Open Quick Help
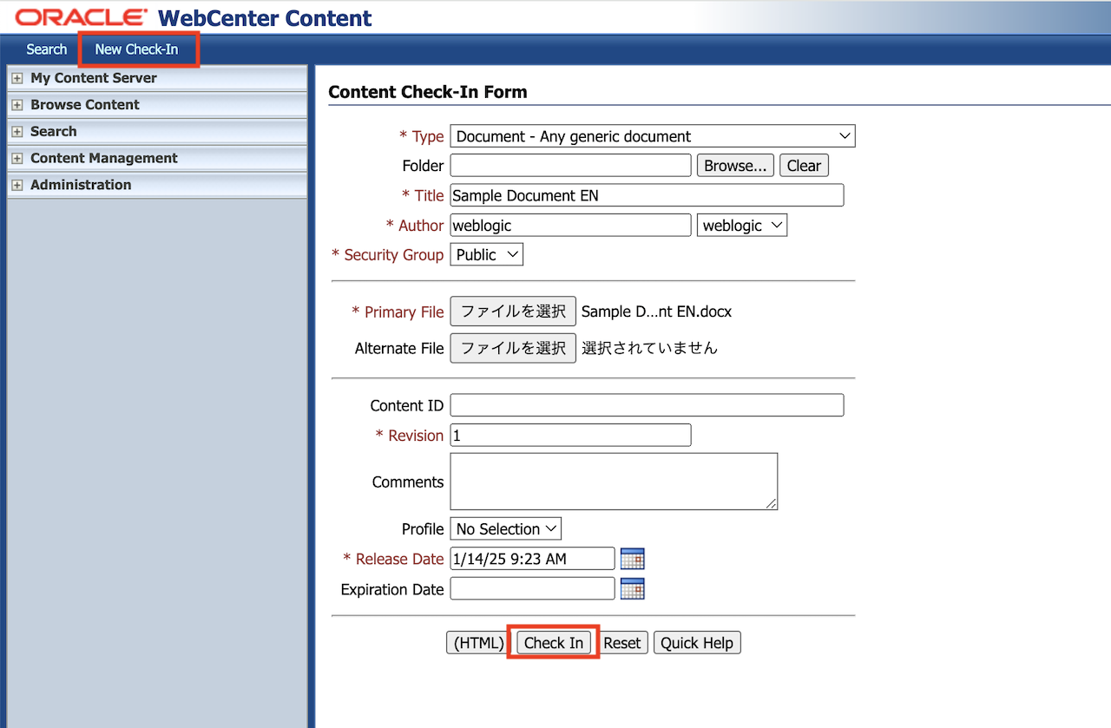The width and height of the screenshot is (1111, 728). coord(697,643)
